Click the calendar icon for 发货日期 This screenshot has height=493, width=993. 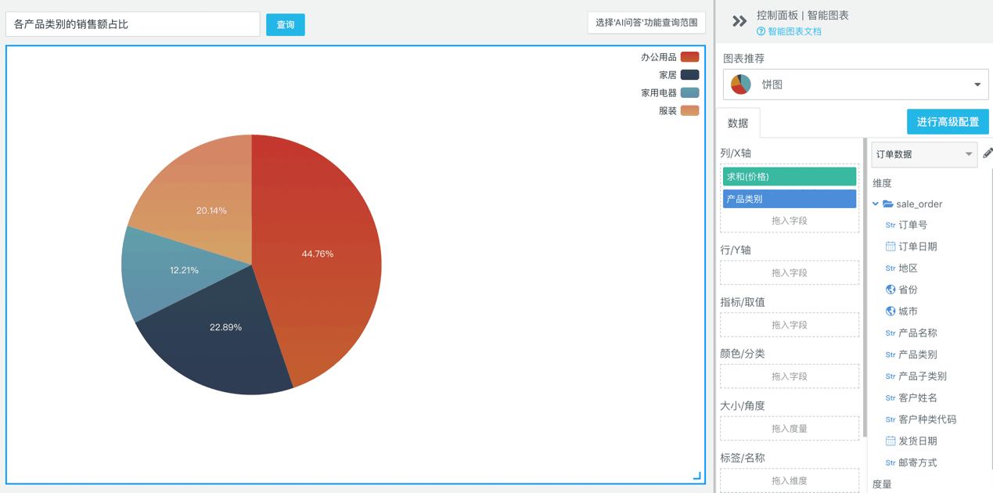(x=890, y=441)
